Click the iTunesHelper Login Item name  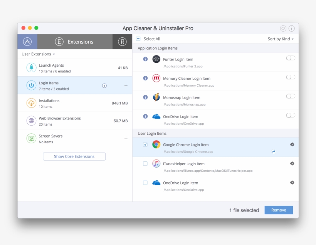point(184,164)
